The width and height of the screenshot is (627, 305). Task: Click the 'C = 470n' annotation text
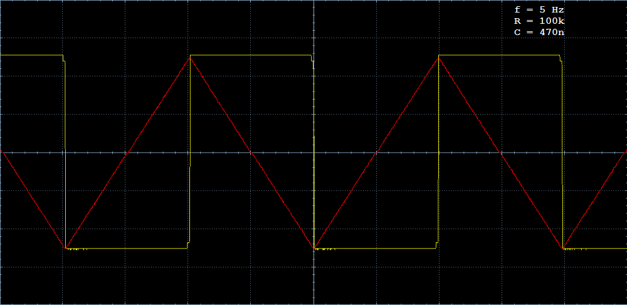point(539,33)
